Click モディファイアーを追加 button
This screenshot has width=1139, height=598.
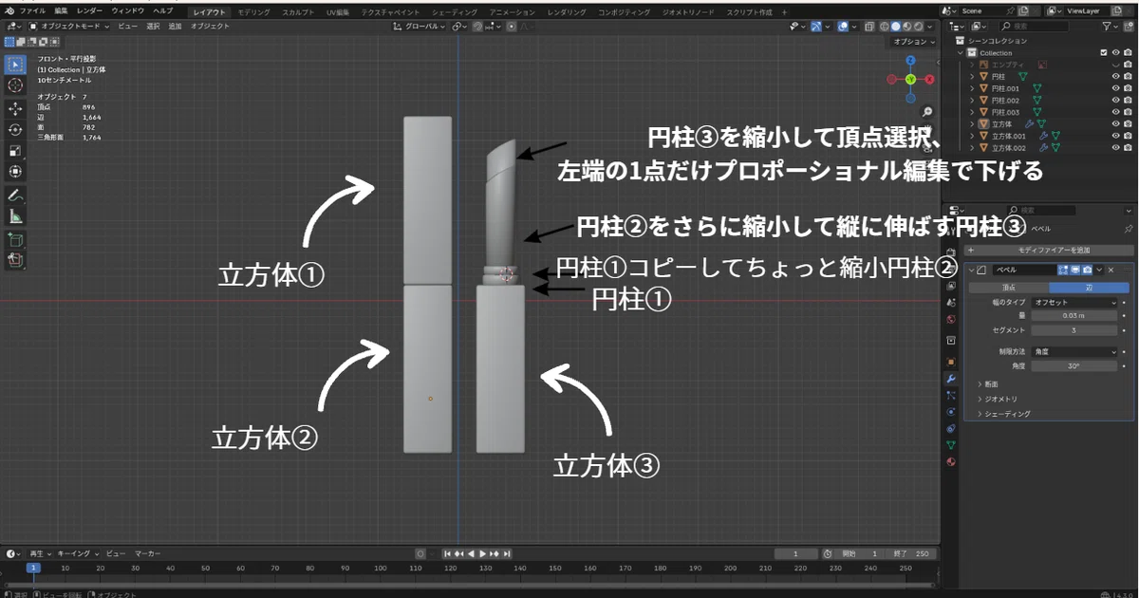[1048, 250]
